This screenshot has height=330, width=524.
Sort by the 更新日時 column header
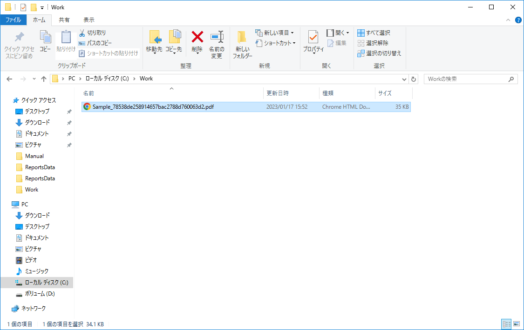[292, 93]
